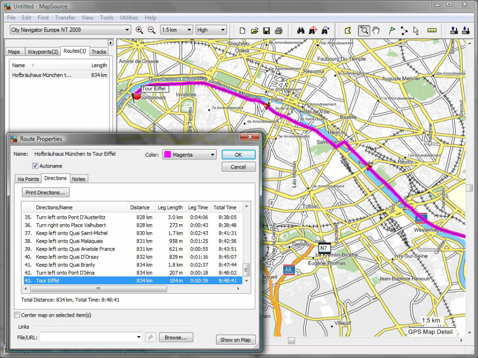This screenshot has height=358, width=478.
Task: Open the Magenta route color picker
Action: click(189, 155)
